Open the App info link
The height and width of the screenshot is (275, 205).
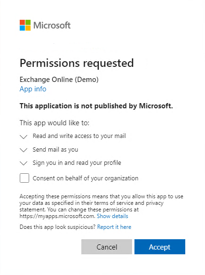(x=33, y=89)
